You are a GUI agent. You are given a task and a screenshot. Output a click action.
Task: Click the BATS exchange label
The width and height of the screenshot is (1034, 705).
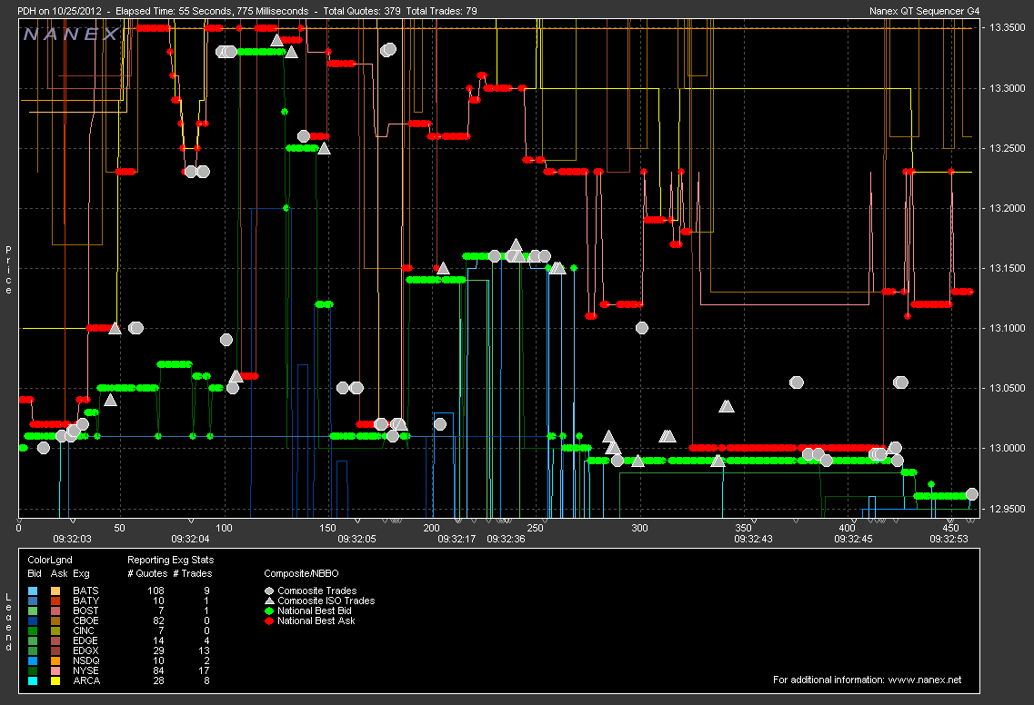[x=85, y=591]
